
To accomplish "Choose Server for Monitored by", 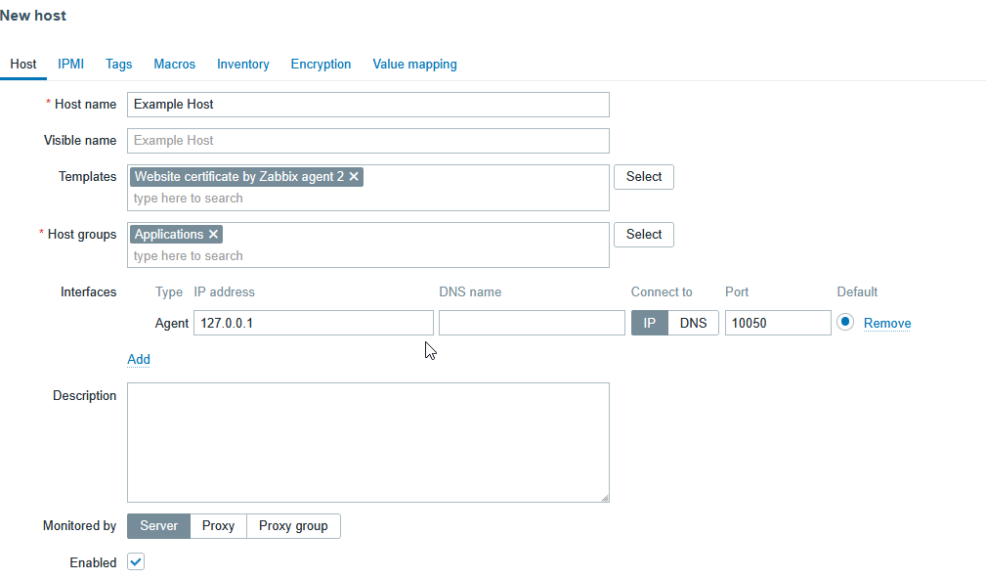I will coord(158,526).
